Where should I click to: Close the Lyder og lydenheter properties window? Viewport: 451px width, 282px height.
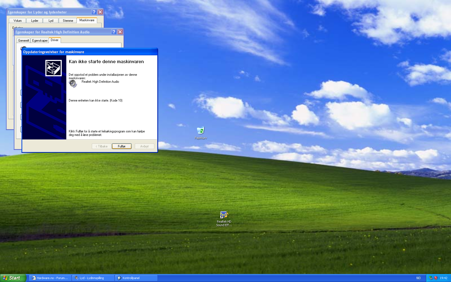(100, 12)
